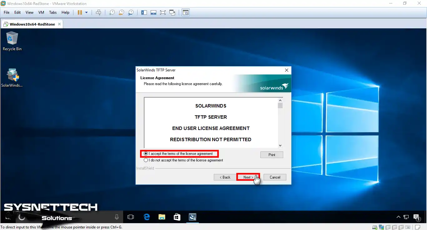Screen dimensions: 427x230
Task: Restore down the VMware Workstation window
Action: point(405,3)
